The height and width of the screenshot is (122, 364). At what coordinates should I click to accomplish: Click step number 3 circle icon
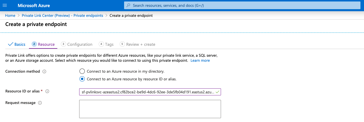(x=63, y=44)
